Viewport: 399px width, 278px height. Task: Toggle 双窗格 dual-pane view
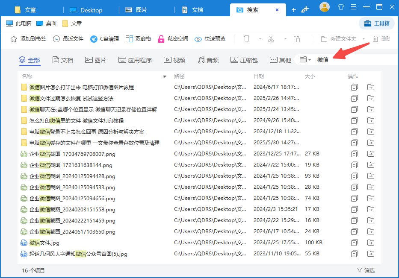pos(139,39)
